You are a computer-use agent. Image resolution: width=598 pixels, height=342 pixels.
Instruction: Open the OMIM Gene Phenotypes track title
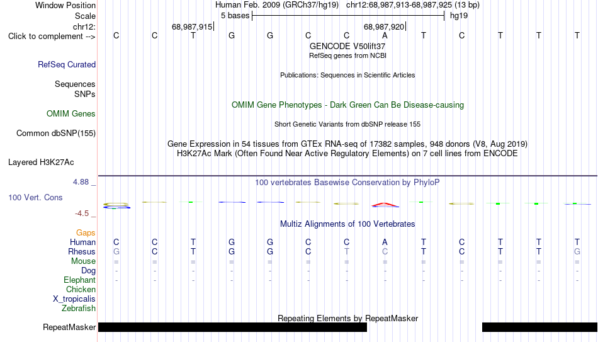pyautogui.click(x=347, y=105)
